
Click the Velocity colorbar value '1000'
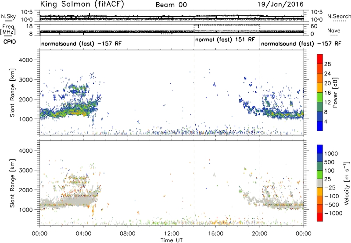331,154
